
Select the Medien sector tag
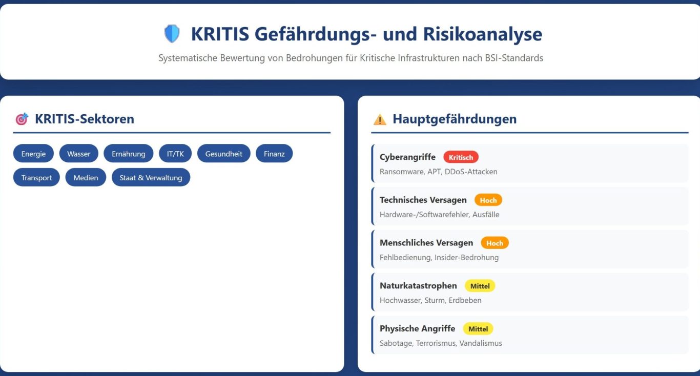86,178
